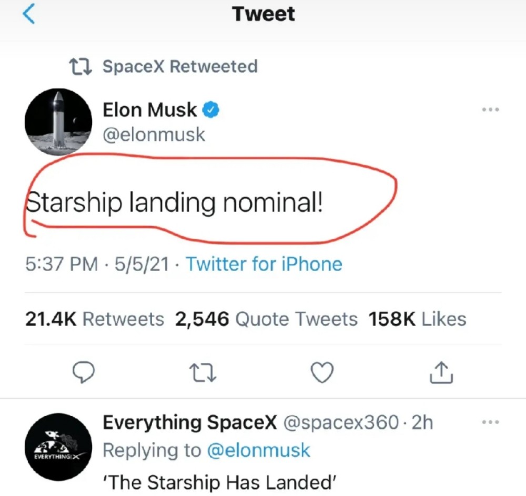The image size is (526, 496).
Task: Like the tweet with heart icon
Action: [322, 372]
